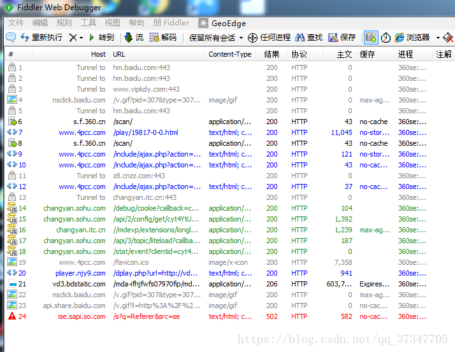This screenshot has height=352, width=455.
Task: Select the /play/19817-0-0.html URL row
Action: 145,132
